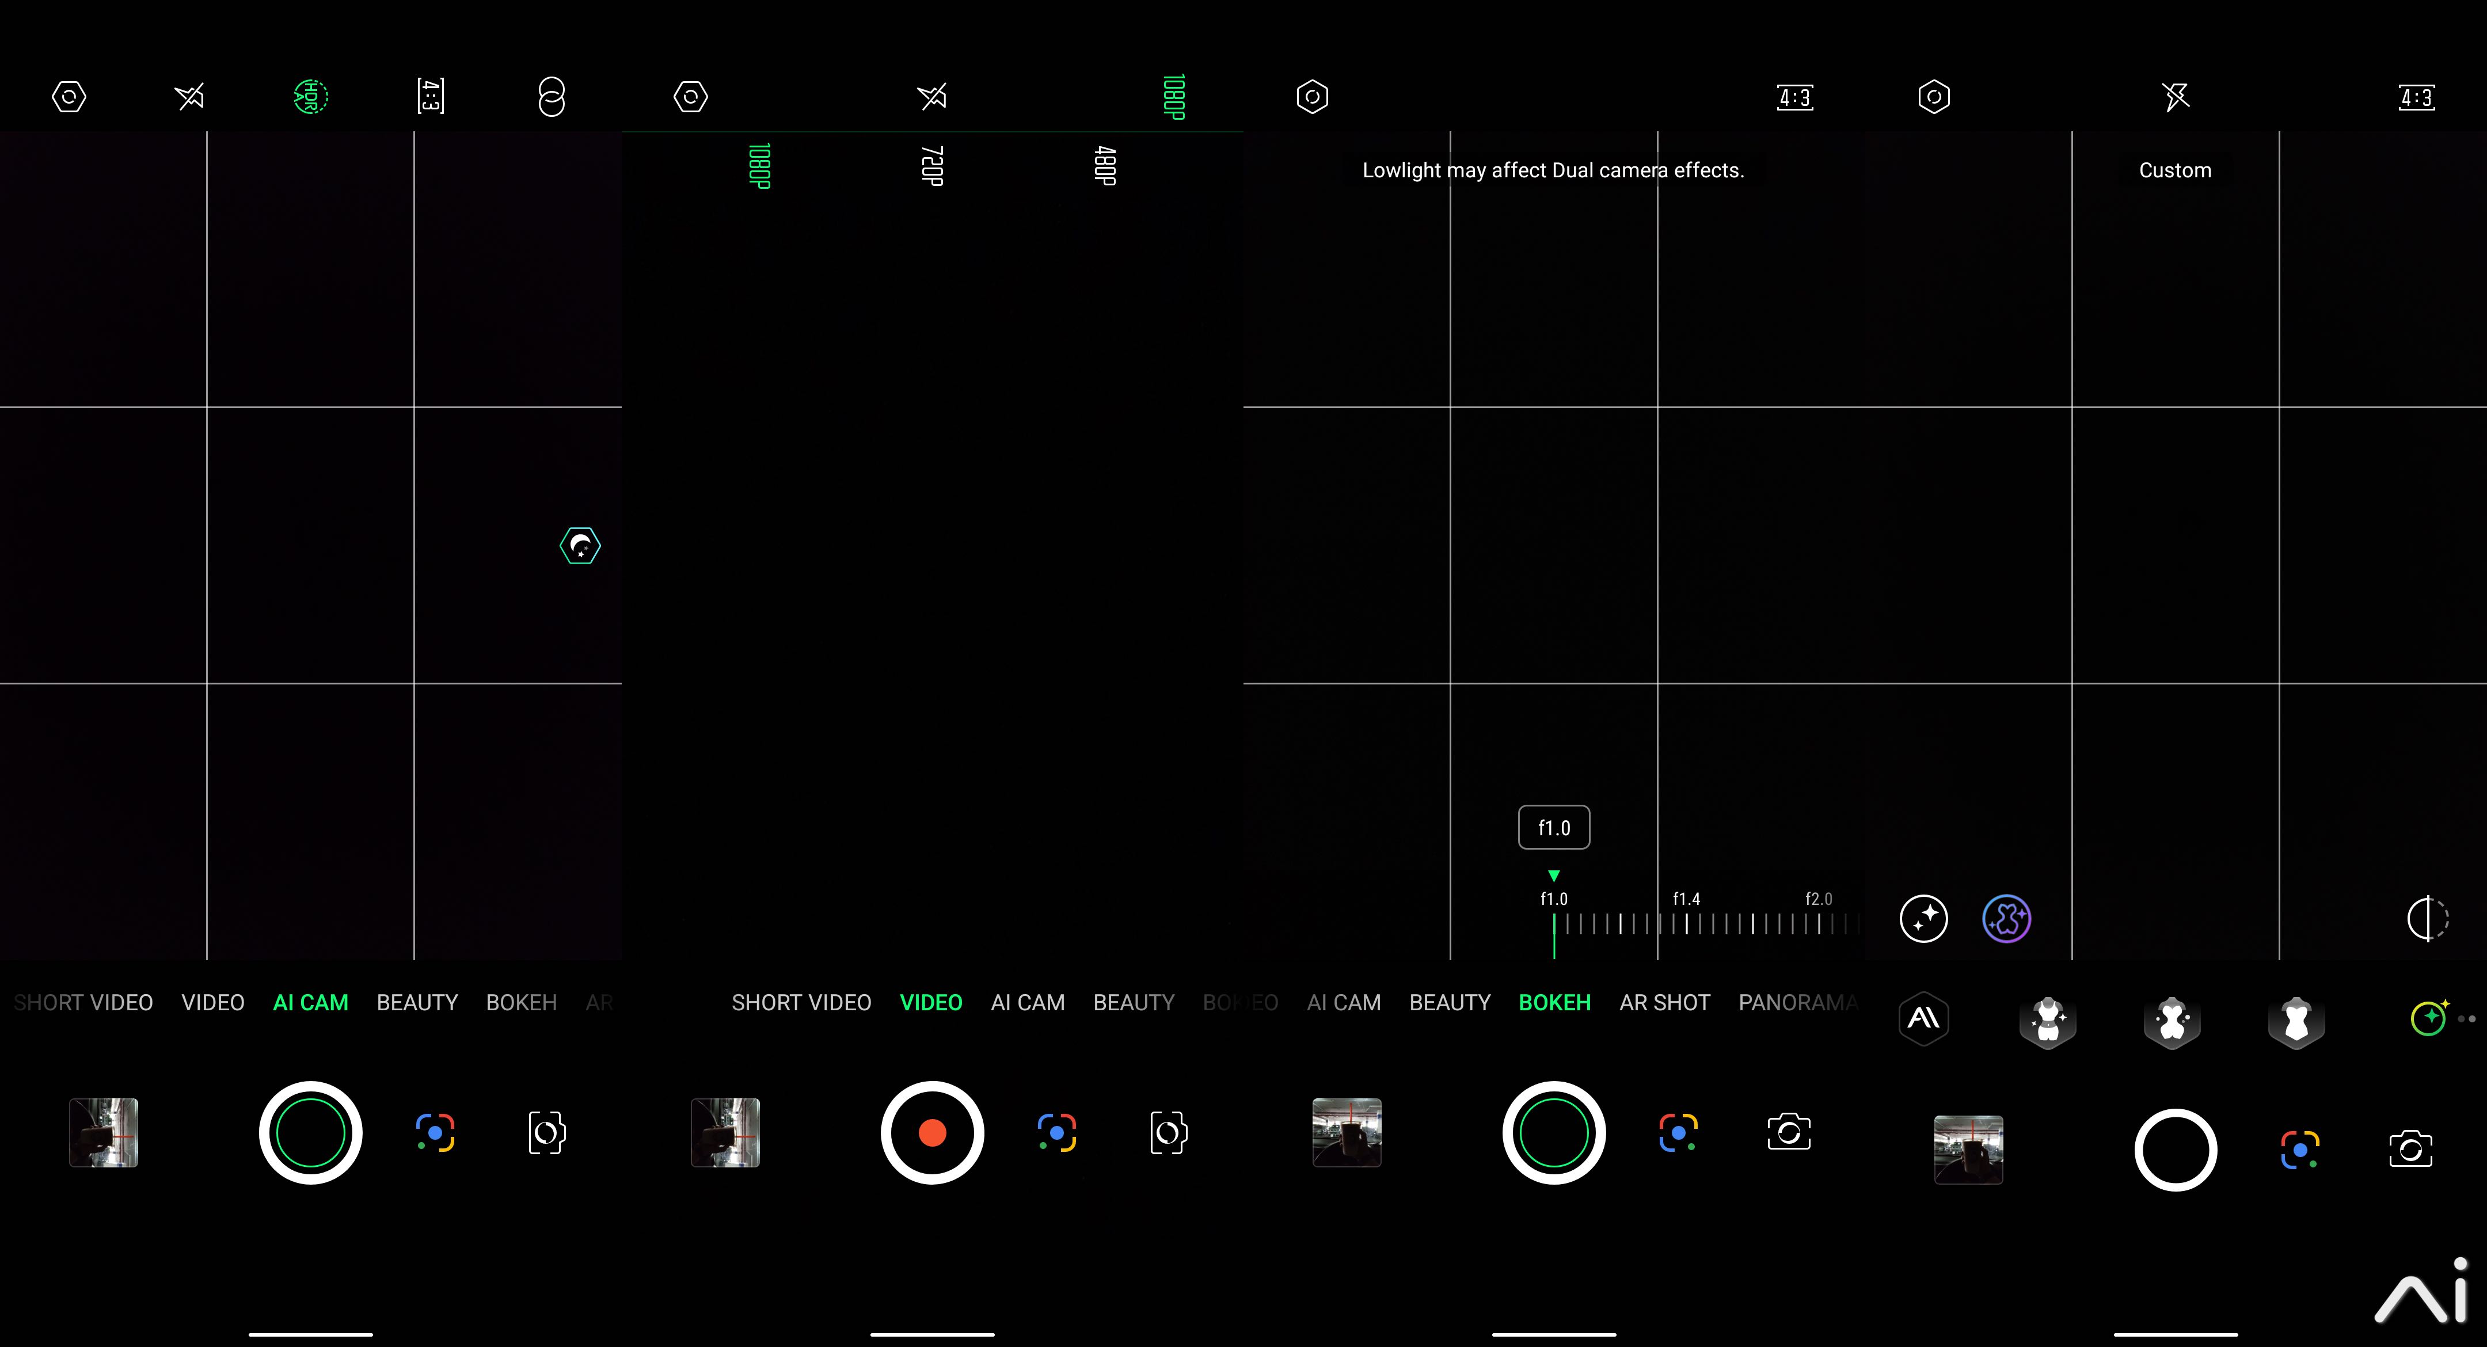Select the BEAUTY tab on the AI CAM screen
The height and width of the screenshot is (1347, 2487).
pyautogui.click(x=417, y=1002)
